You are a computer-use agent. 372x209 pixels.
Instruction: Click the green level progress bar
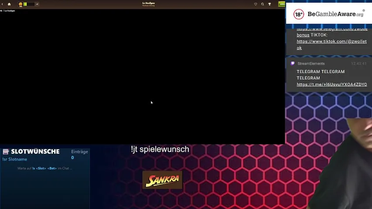[29, 4]
